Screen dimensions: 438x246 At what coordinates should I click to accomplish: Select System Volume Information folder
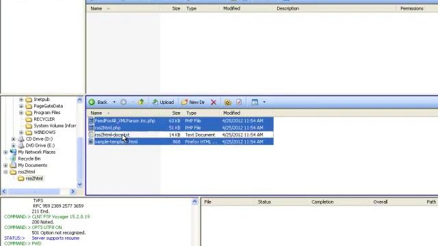point(55,126)
